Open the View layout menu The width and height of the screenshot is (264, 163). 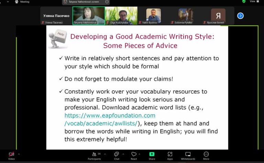(x=254, y=1)
